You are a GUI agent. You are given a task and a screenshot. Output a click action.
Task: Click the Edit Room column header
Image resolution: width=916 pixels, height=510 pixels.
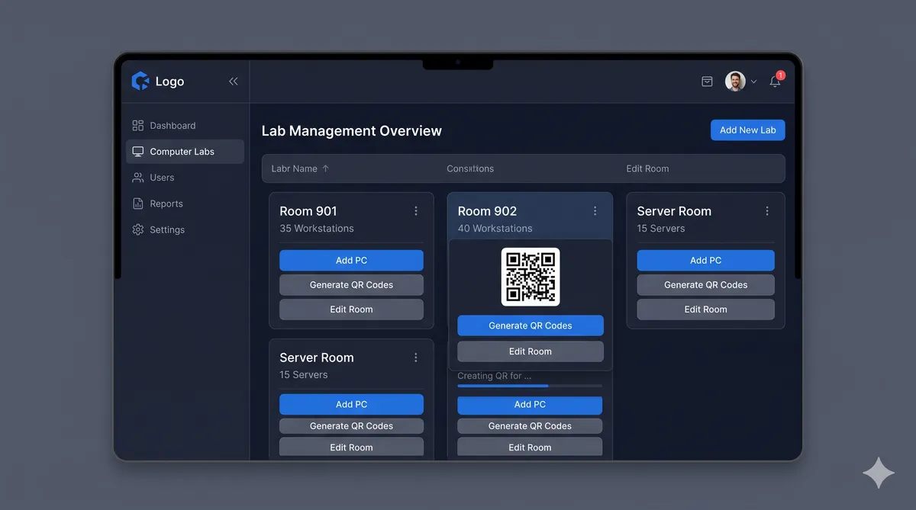tap(647, 168)
